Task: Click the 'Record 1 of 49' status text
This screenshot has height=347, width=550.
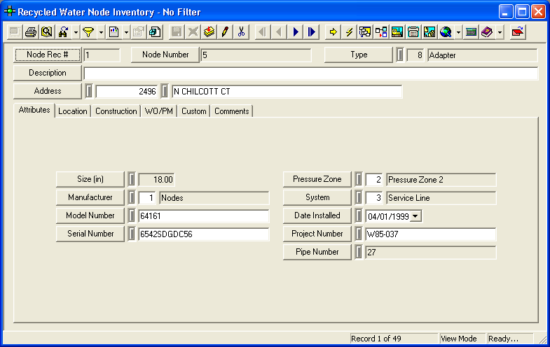Action: (376, 339)
